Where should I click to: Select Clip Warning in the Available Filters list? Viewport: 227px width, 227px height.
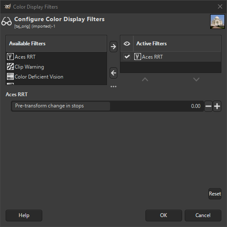tap(56, 67)
